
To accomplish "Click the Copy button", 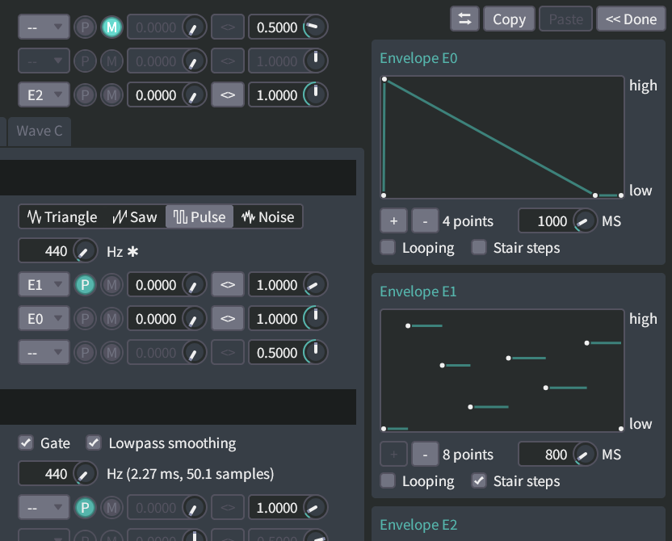I will [509, 19].
